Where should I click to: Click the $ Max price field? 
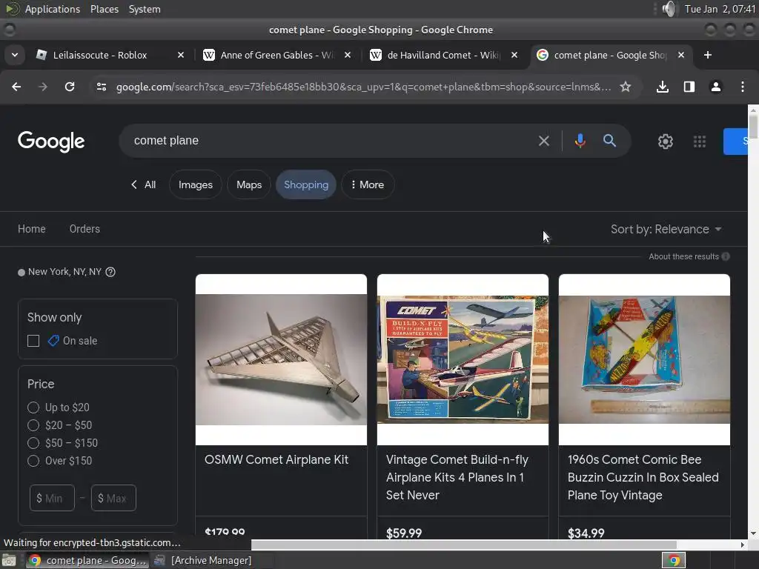(113, 498)
